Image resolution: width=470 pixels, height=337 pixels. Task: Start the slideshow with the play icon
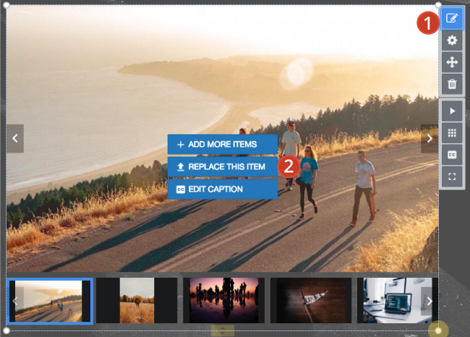tap(452, 111)
